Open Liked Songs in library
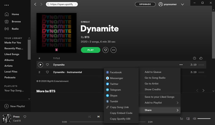This screenshot has height=125, width=215. coord(12,54)
